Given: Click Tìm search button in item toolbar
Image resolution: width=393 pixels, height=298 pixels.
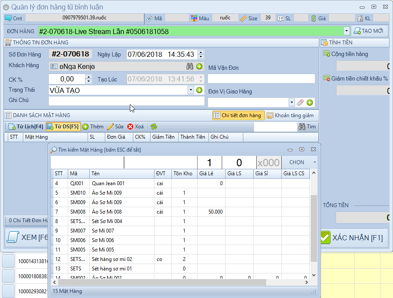Looking at the screenshot, I should (x=307, y=127).
